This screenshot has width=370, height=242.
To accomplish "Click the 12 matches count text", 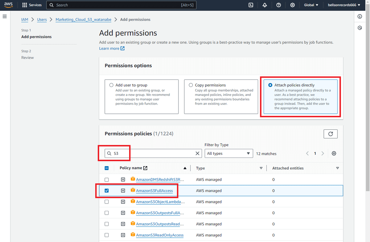I will click(266, 154).
